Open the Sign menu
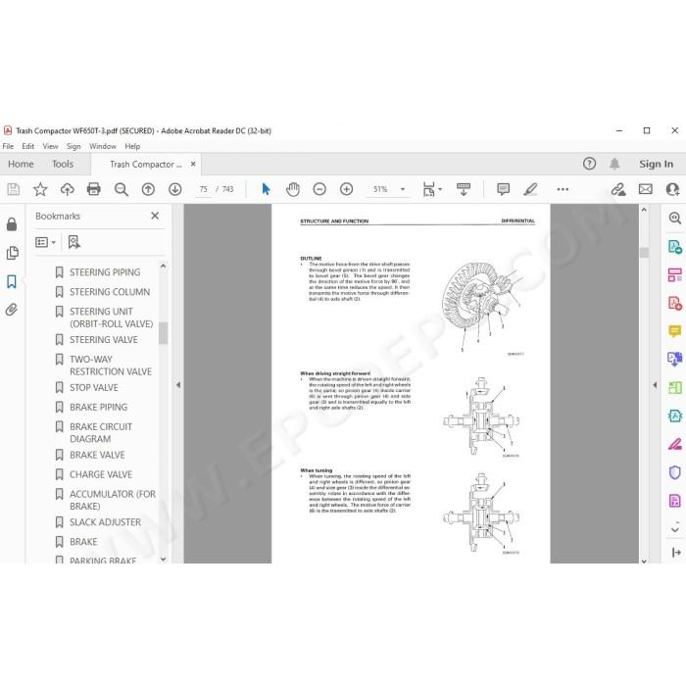686x686 pixels. click(x=73, y=146)
